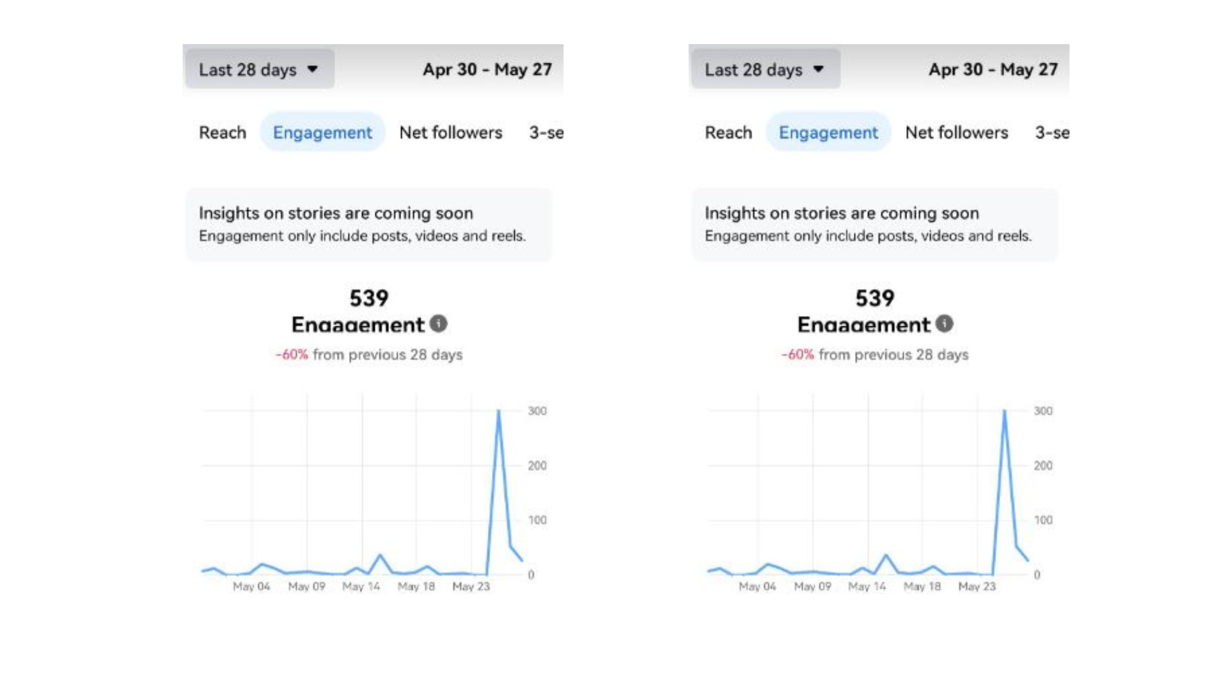Viewport: 1228px width, 691px height.
Task: Click the left panel's stories insights banner
Action: click(368, 224)
